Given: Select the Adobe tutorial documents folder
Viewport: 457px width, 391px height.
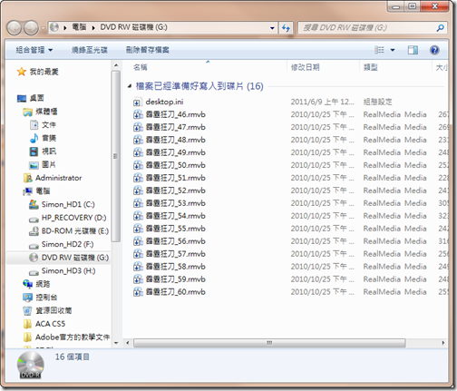Looking at the screenshot, I should pos(73,337).
